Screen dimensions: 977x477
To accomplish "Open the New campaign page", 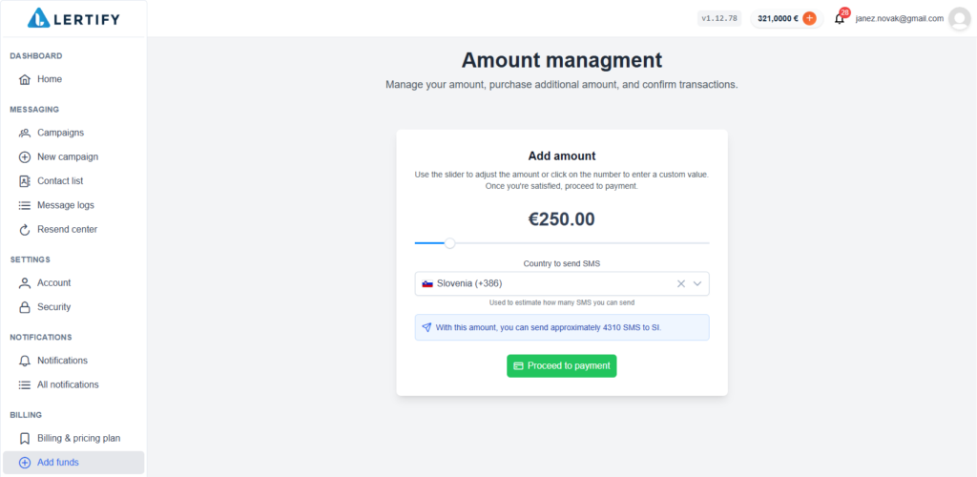I will 67,156.
